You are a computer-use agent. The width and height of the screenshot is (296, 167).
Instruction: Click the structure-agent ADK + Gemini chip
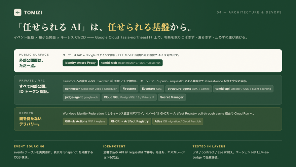[x=189, y=89]
